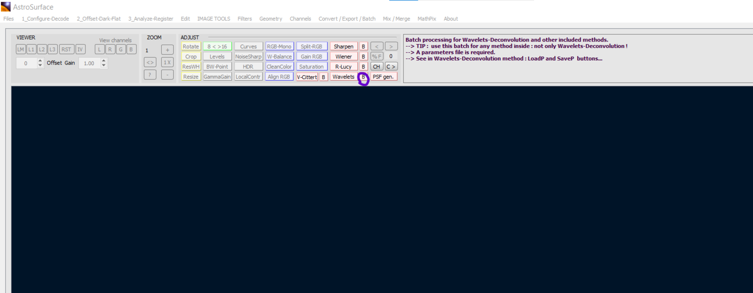
Task: Decrease Offset with the down stepper arrow
Action: tap(39, 65)
